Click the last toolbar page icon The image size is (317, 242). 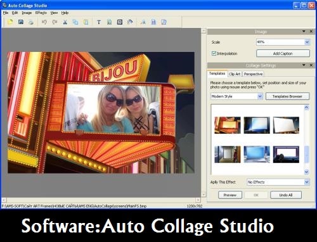pos(164,22)
